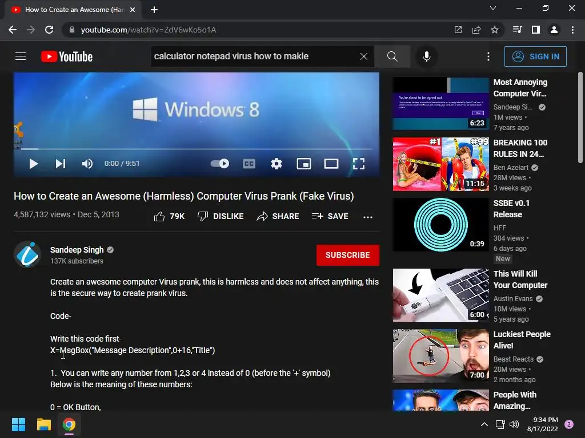Turn on closed captions

249,164
